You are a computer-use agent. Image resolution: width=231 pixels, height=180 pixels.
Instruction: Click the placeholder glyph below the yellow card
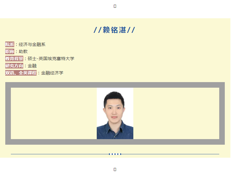115,169
